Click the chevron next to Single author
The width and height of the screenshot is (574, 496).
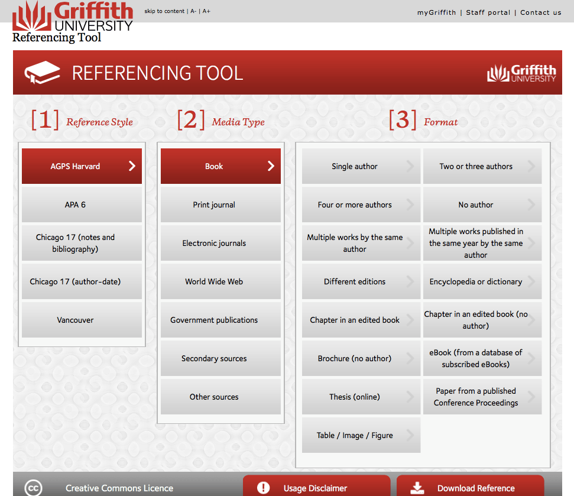pos(410,166)
